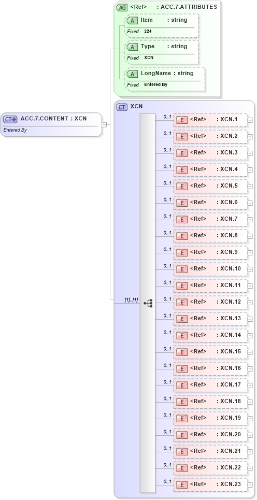This screenshot has width=257, height=500.
Task: Select the Item : string attribute name
Action: (x=164, y=20)
